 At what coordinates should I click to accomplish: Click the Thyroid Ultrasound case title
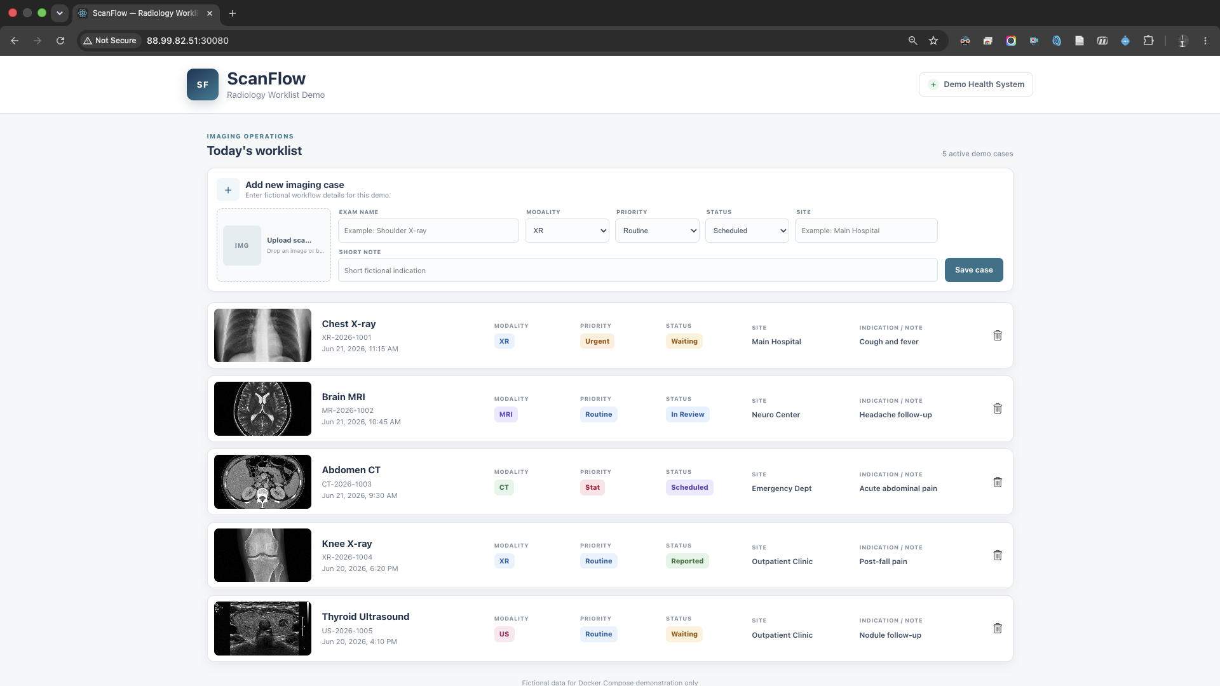coord(365,617)
